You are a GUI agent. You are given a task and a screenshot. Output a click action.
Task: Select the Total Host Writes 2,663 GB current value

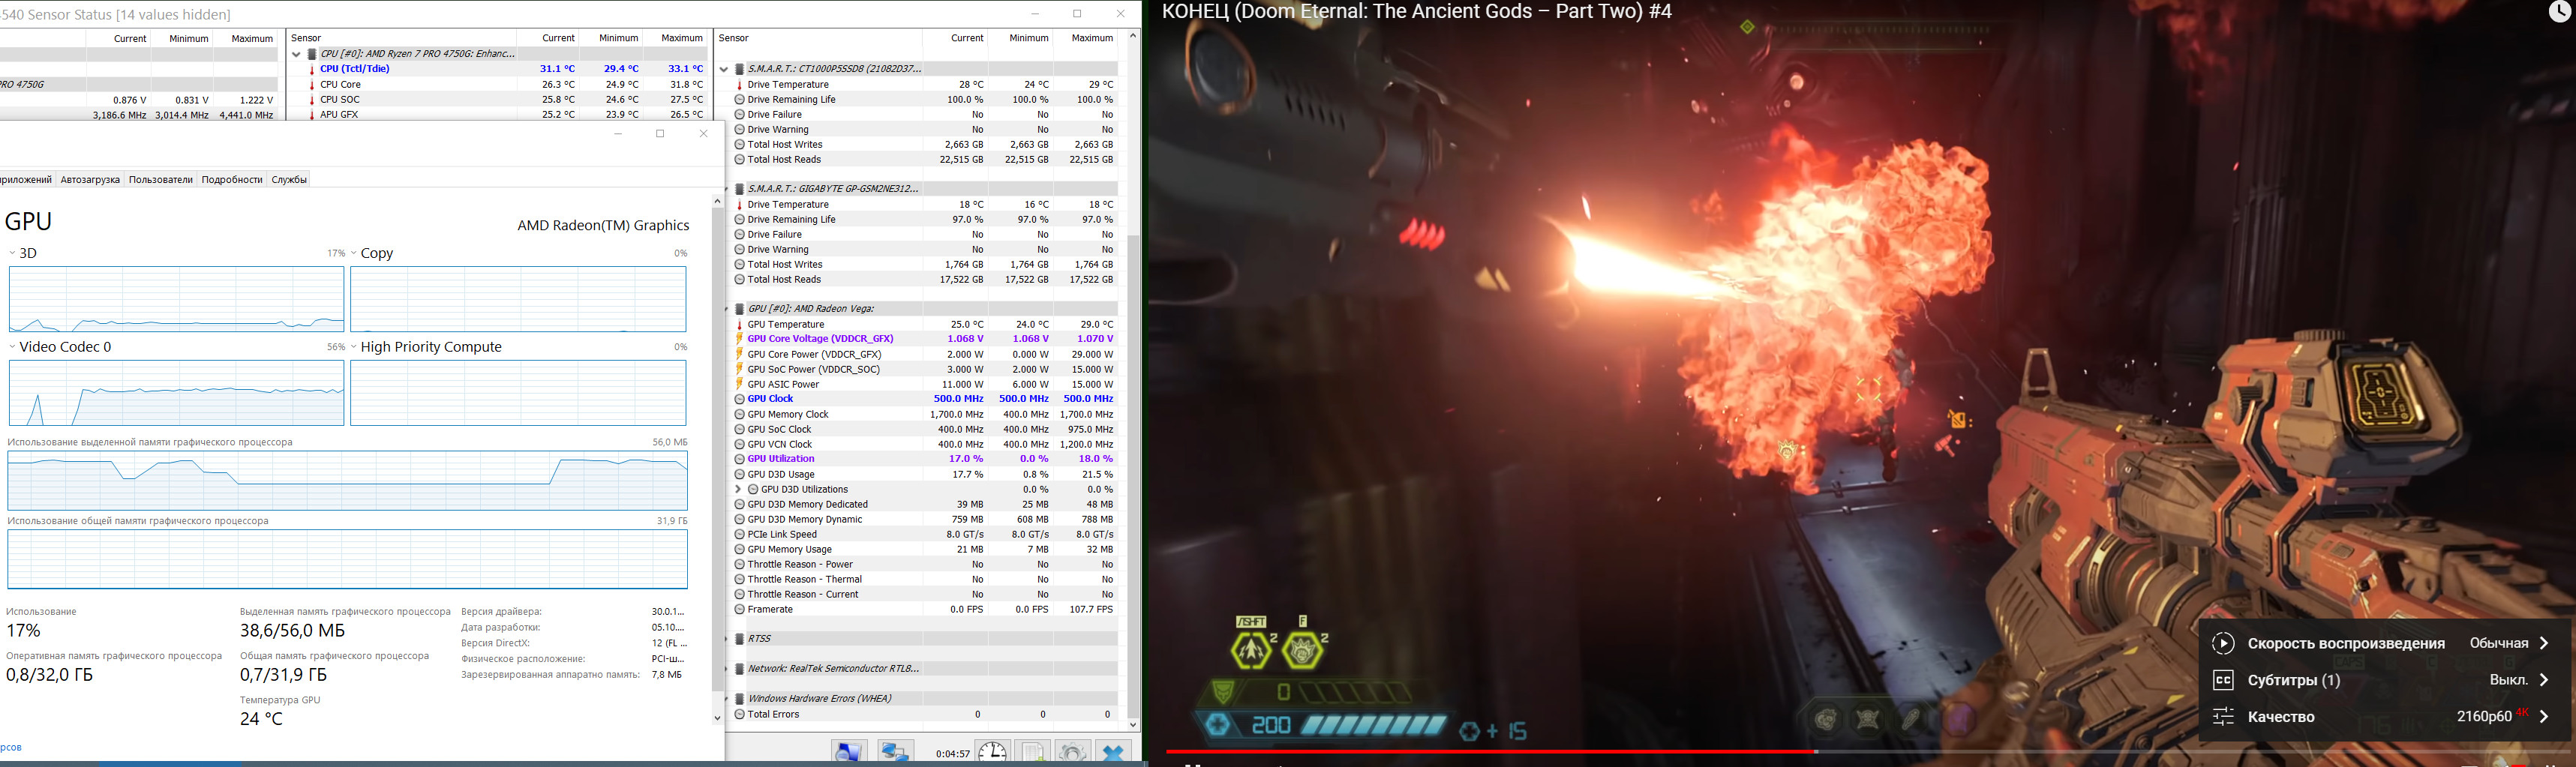pyautogui.click(x=964, y=145)
